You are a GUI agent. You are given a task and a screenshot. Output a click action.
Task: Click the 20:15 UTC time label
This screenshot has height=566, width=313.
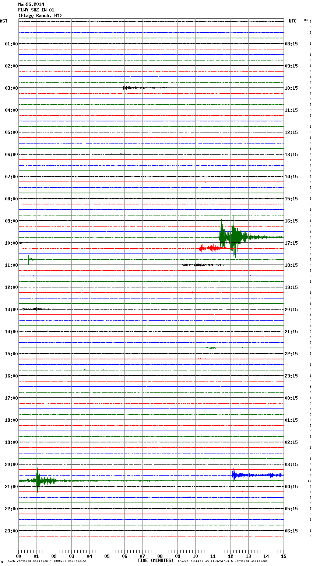coord(291,310)
